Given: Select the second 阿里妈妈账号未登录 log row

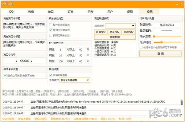Looking at the screenshot, I should pyautogui.click(x=91, y=113).
